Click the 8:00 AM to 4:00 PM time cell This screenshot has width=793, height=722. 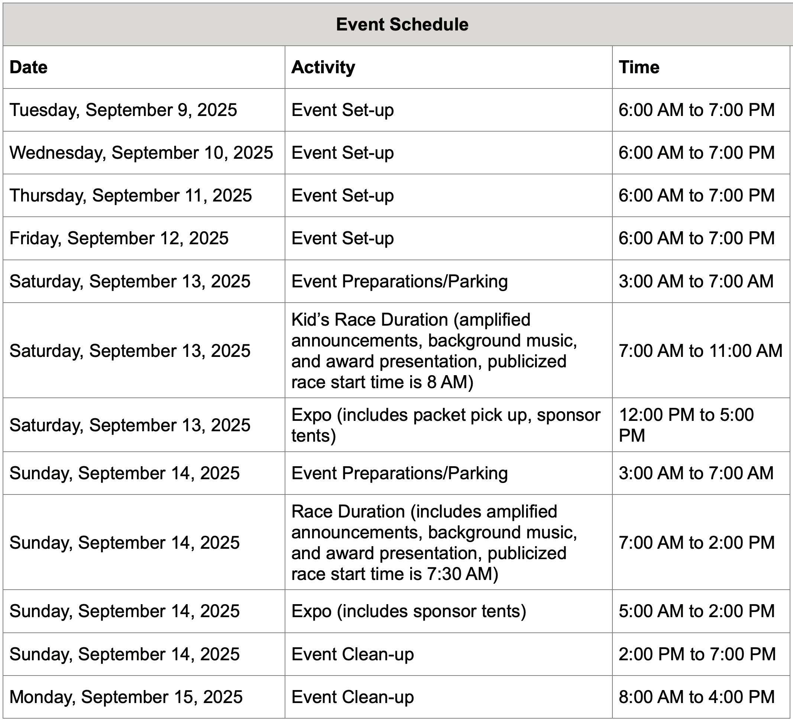tap(696, 697)
